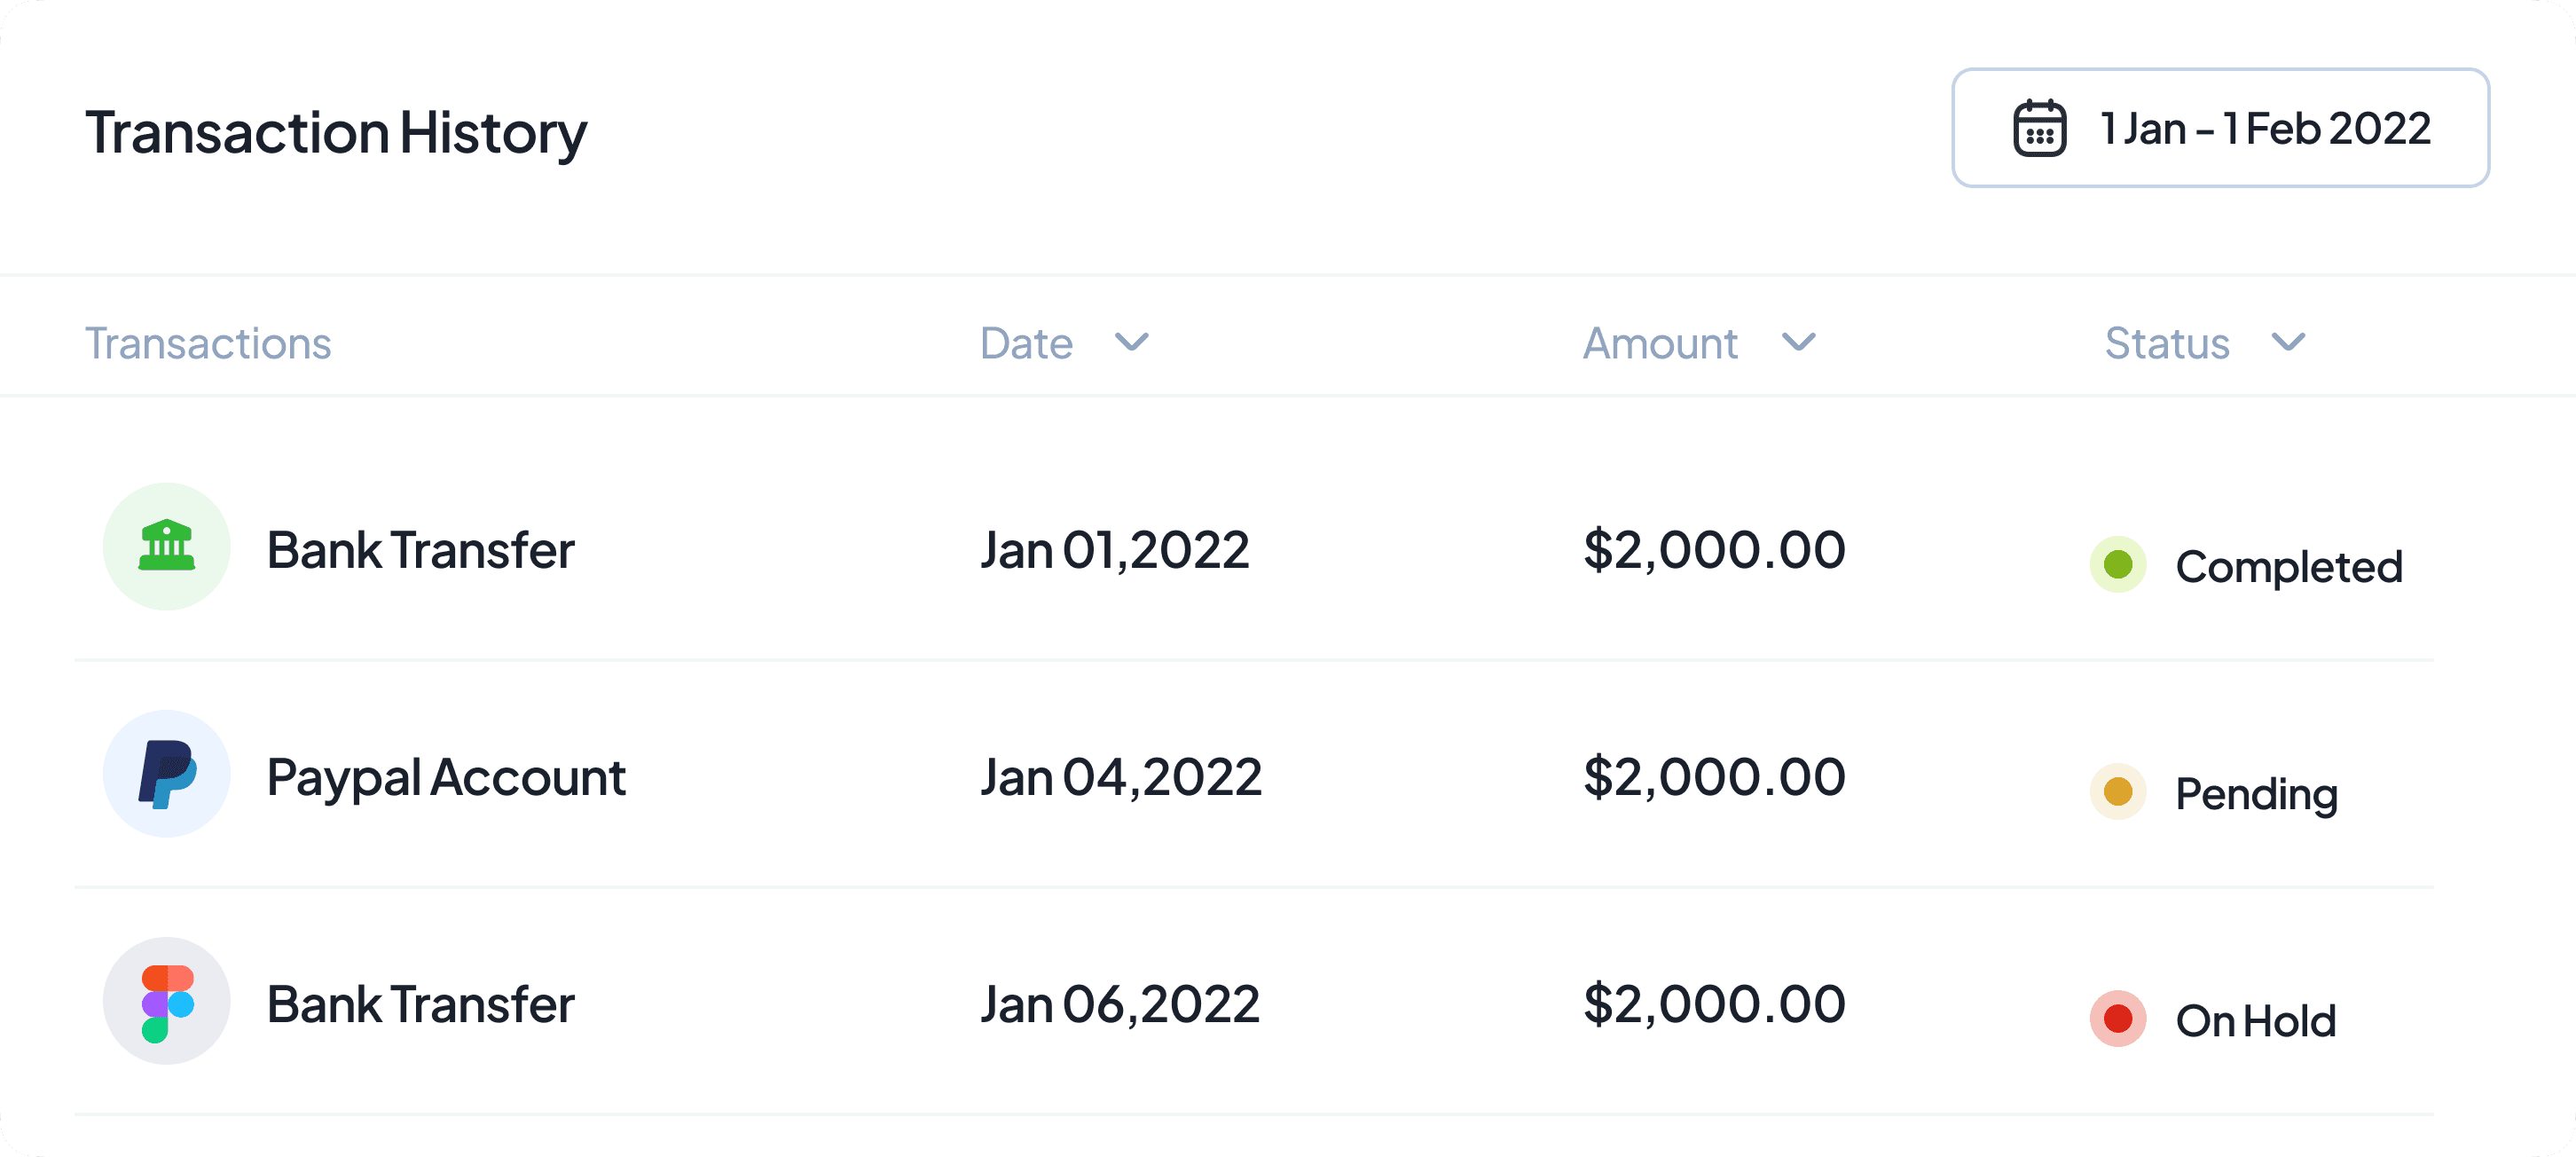Screen dimensions: 2576x1157
Task: Select the Jan 01,2022 Bank Transfer row
Action: (420, 550)
